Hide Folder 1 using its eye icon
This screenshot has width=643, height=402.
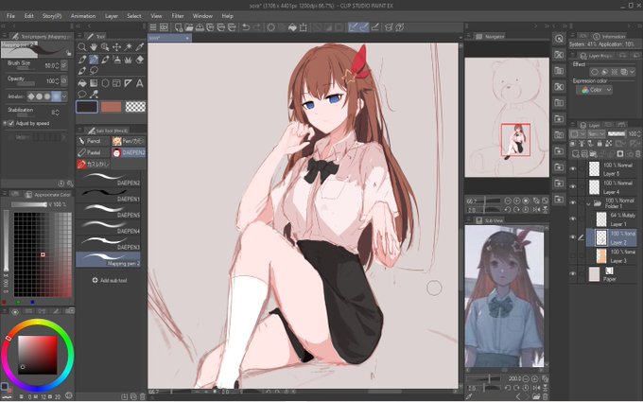tap(573, 203)
